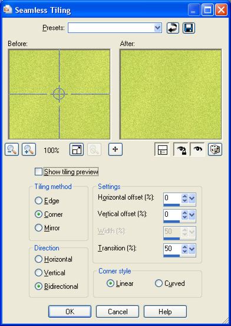Click the proof eye icon
The height and width of the screenshot is (326, 231).
(197, 149)
